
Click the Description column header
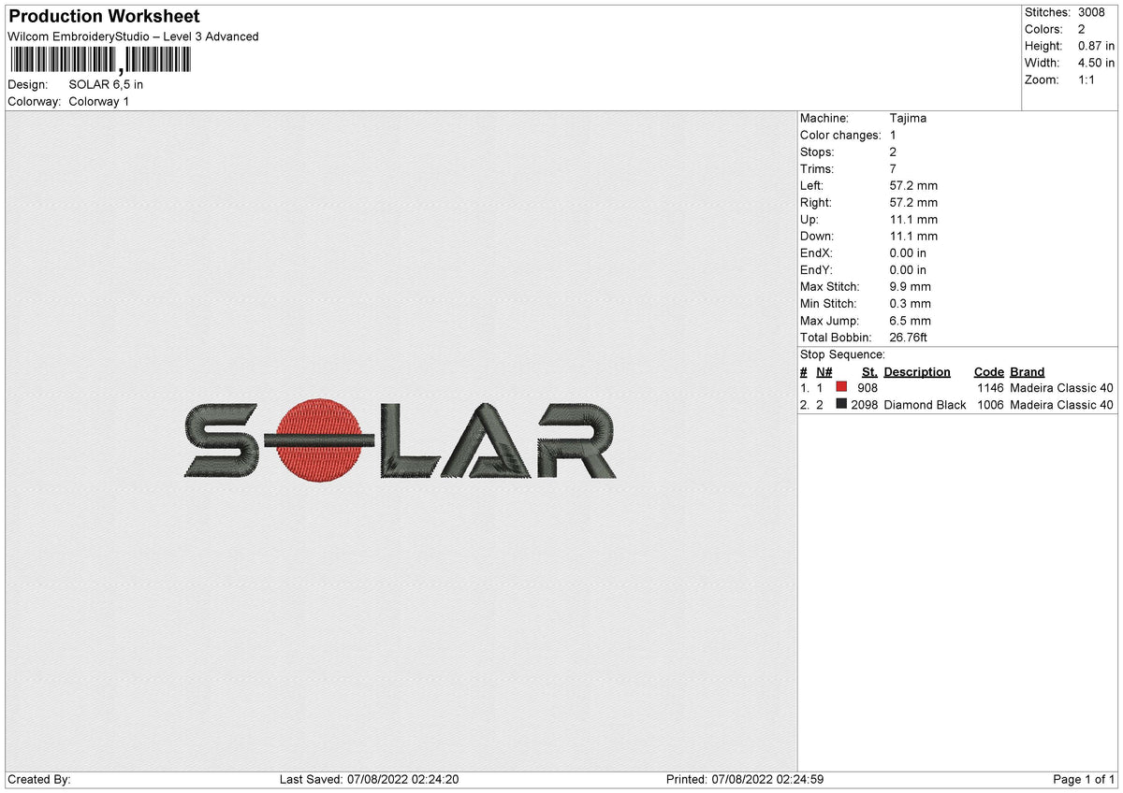pyautogui.click(x=916, y=371)
